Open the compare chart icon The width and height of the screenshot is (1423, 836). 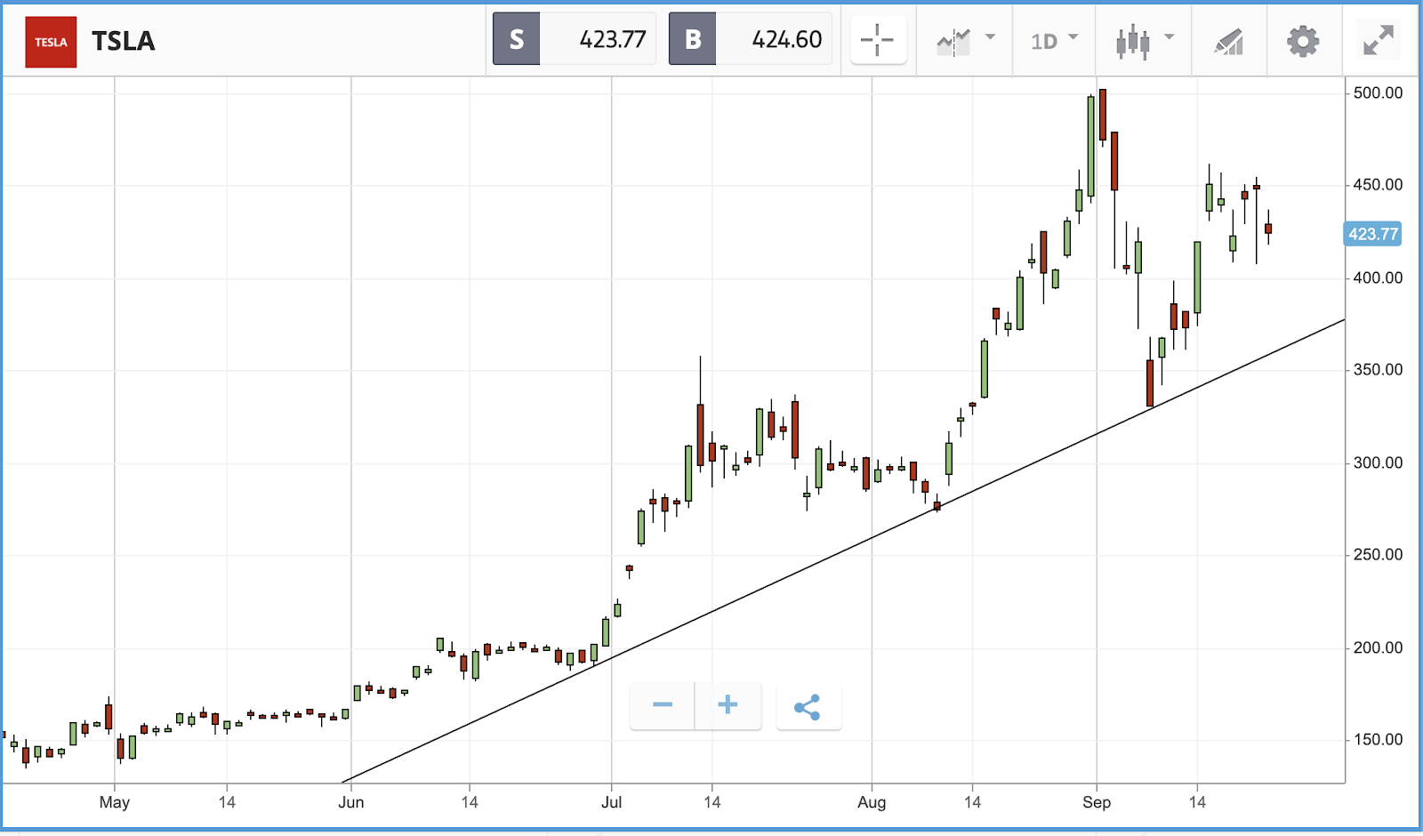(953, 41)
